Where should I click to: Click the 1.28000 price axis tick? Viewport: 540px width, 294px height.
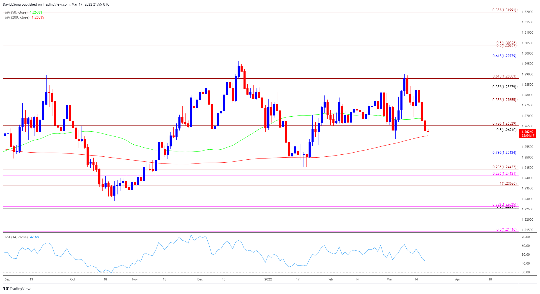[527, 95]
